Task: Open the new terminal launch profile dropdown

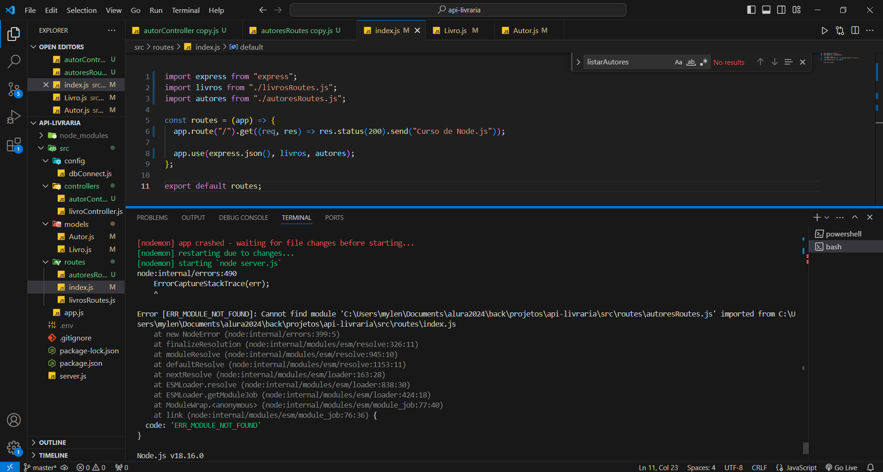Action: pos(827,218)
